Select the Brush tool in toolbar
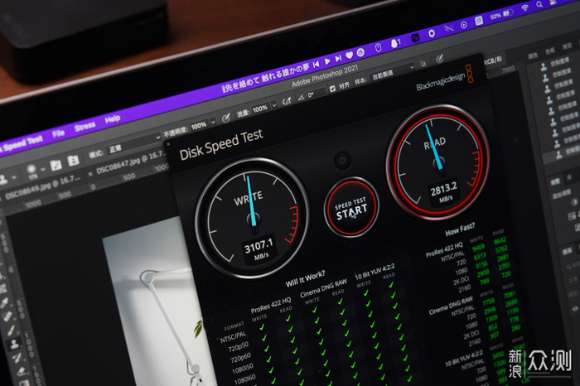Viewport: 580px width, 386px height. 11,331
